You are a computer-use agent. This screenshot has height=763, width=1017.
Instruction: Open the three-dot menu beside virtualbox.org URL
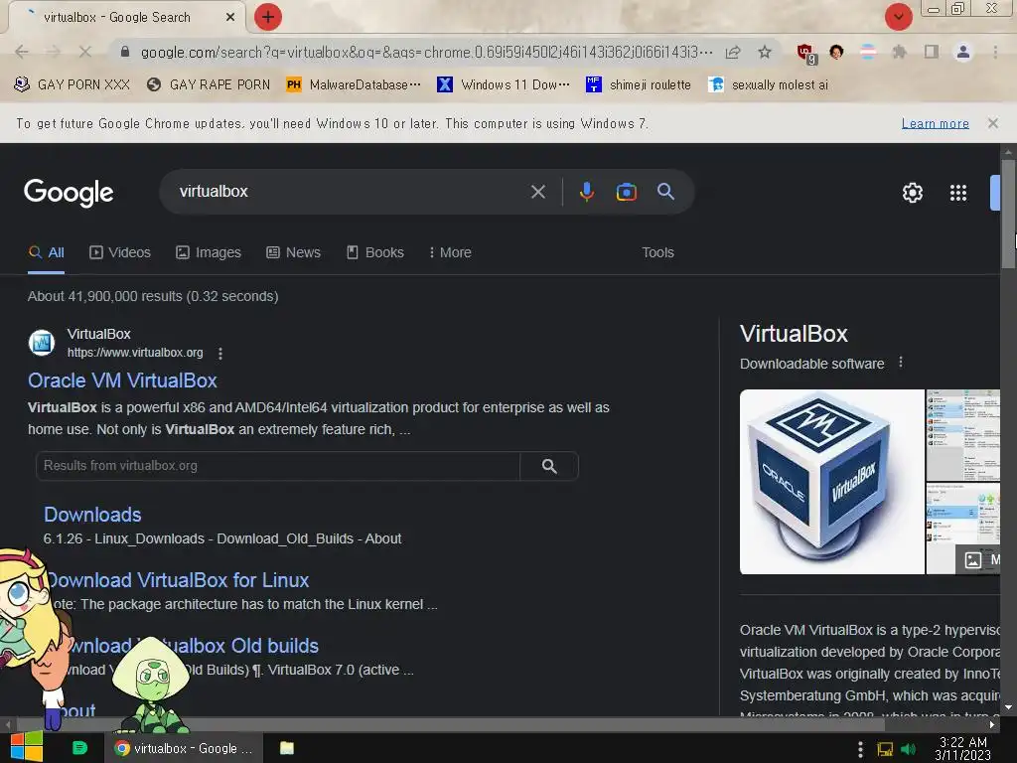(220, 353)
